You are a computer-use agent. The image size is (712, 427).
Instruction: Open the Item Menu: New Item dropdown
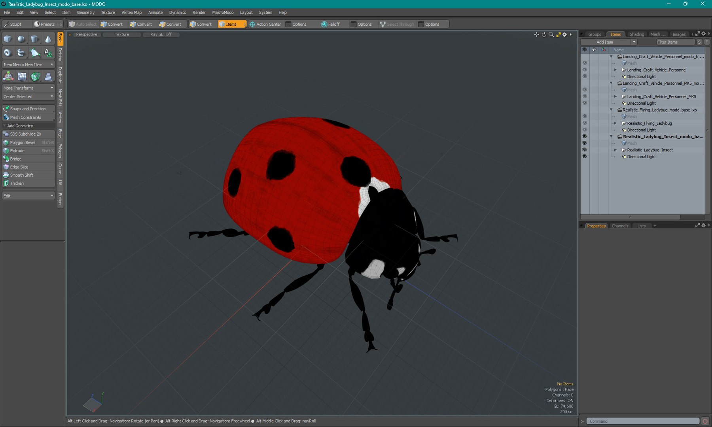point(28,65)
